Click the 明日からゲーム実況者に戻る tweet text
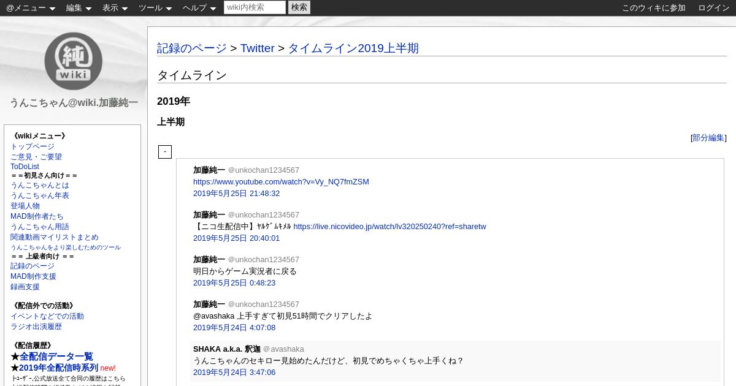736x386 pixels. pyautogui.click(x=245, y=271)
